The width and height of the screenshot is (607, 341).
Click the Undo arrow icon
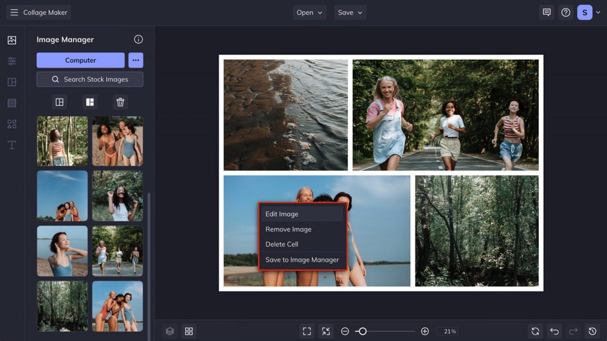[554, 331]
